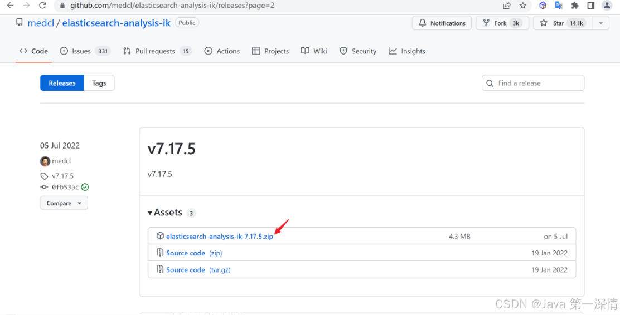620x315 pixels.
Task: Open the elasticsearch-analysis-ik repository link
Action: 116,23
